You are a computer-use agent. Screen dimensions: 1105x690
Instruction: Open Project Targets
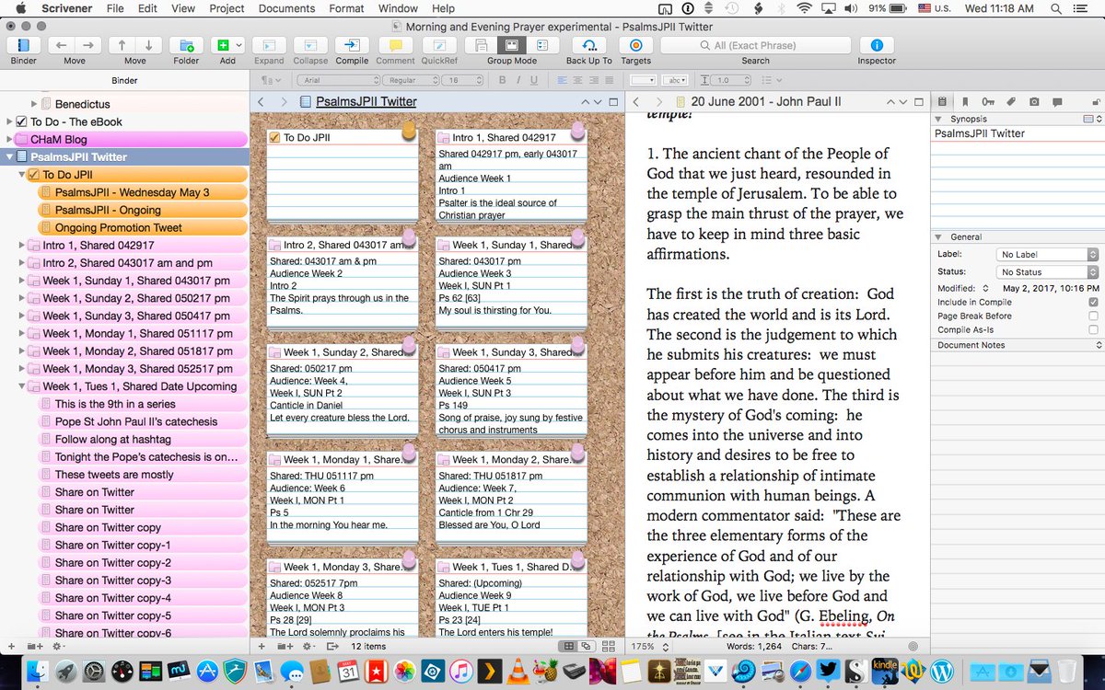[x=635, y=45]
